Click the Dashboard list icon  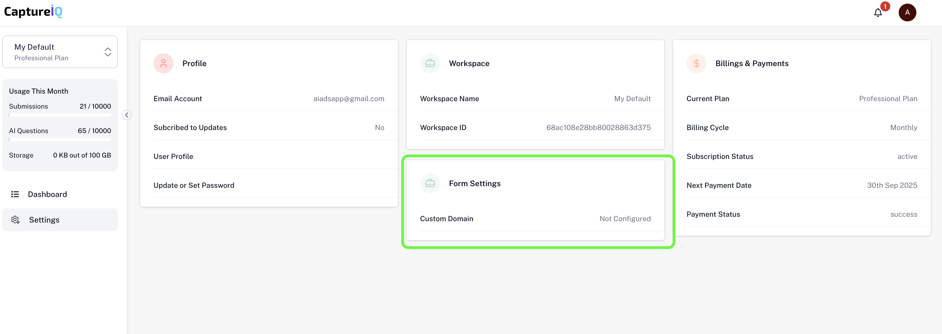click(15, 194)
